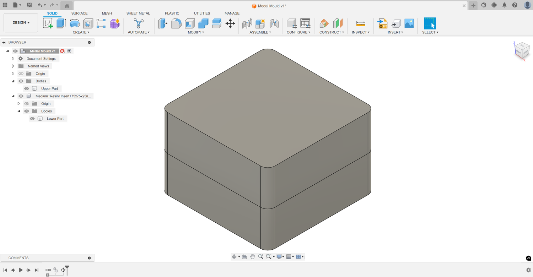Jump to the timeline end
The height and width of the screenshot is (277, 533).
[x=37, y=270]
